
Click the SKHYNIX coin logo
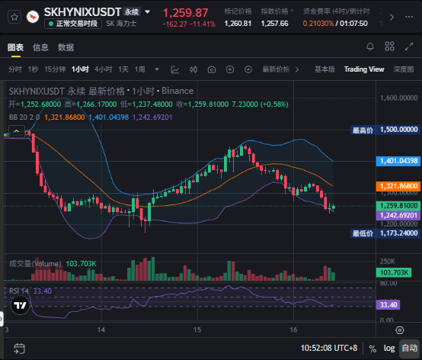[33, 17]
